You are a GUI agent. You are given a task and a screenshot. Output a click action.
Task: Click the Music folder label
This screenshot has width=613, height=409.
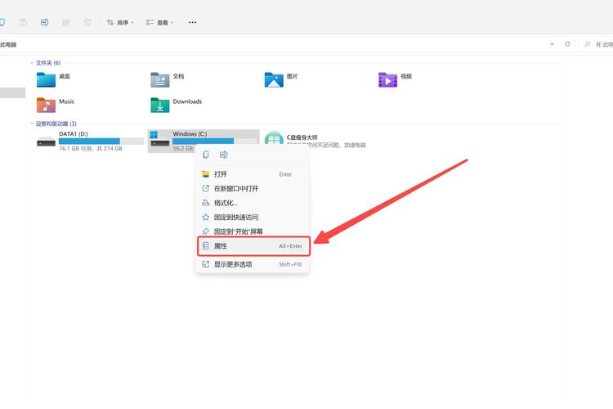click(x=66, y=101)
